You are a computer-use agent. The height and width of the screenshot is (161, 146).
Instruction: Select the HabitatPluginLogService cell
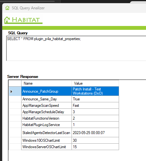point(47,125)
